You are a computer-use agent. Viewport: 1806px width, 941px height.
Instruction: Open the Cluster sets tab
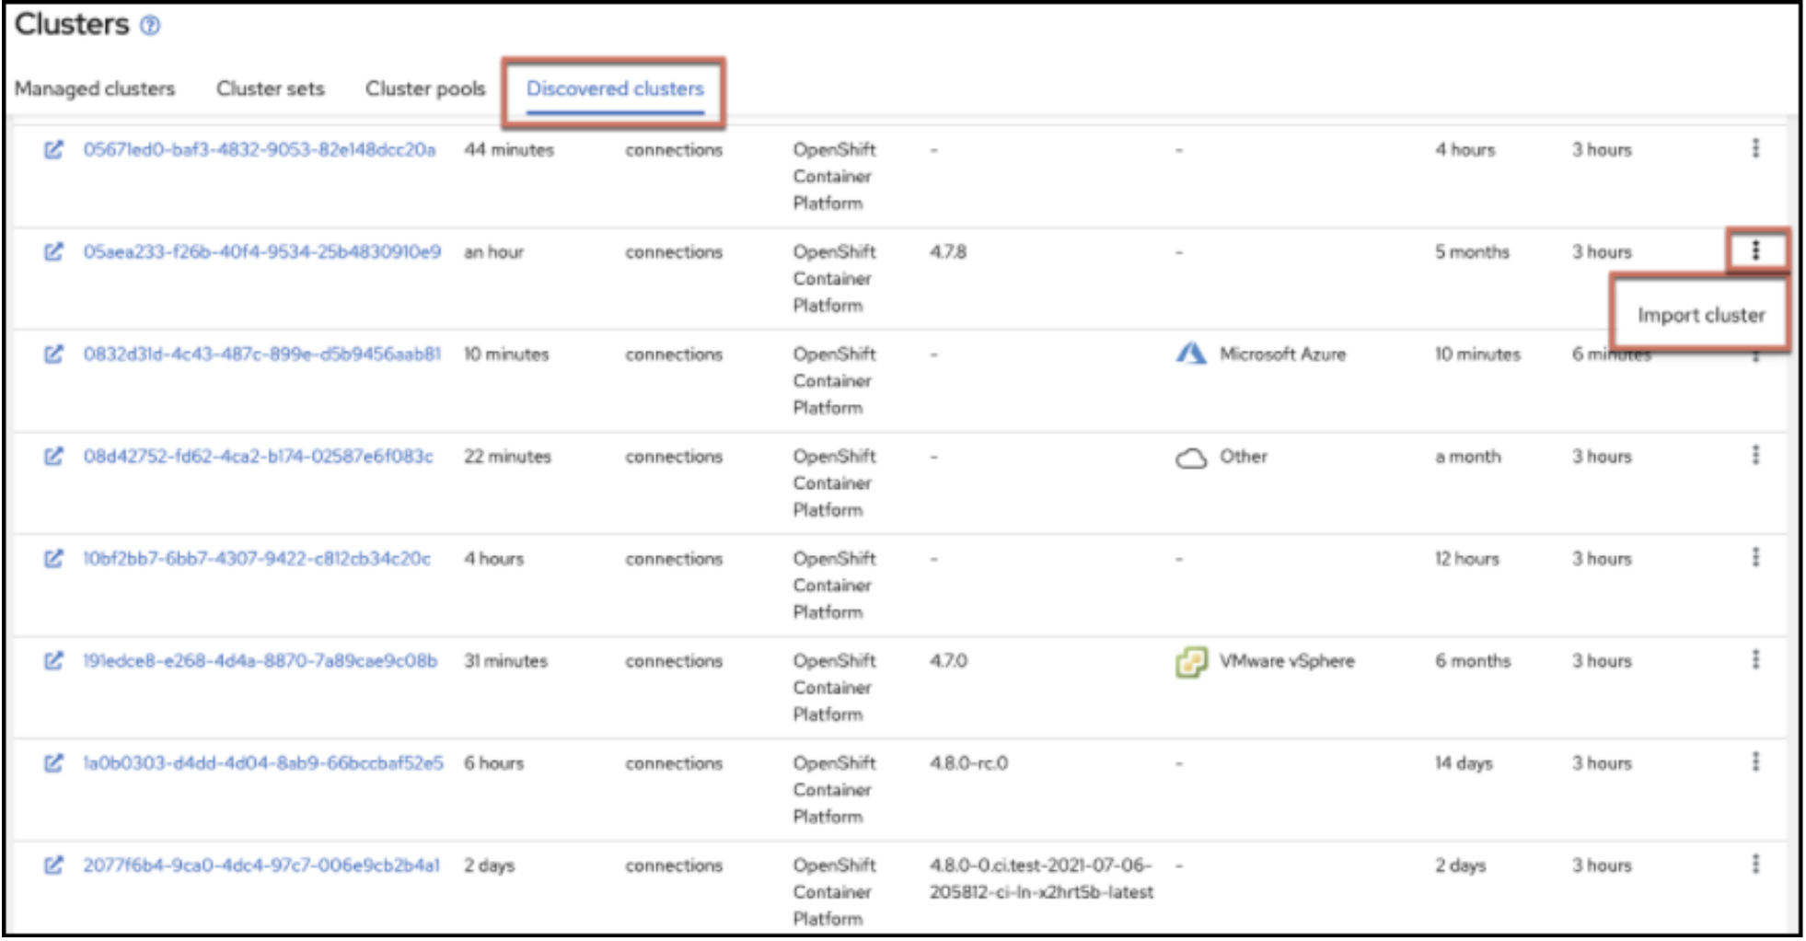[x=271, y=88]
